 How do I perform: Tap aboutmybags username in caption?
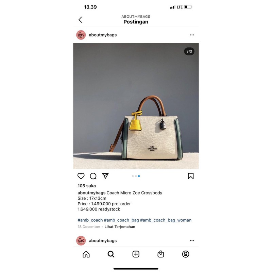[91, 193]
